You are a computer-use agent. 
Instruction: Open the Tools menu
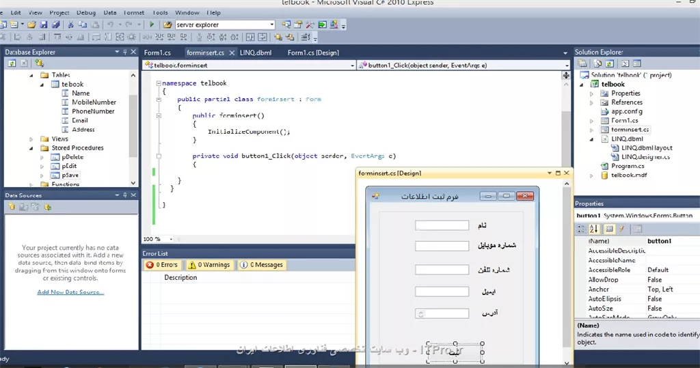point(160,12)
